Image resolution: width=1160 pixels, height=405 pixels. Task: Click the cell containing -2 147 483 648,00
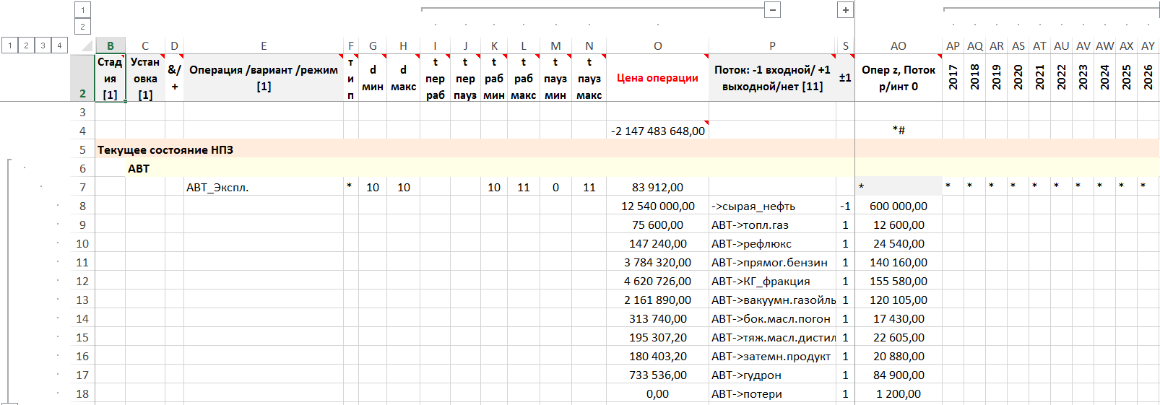(x=657, y=131)
